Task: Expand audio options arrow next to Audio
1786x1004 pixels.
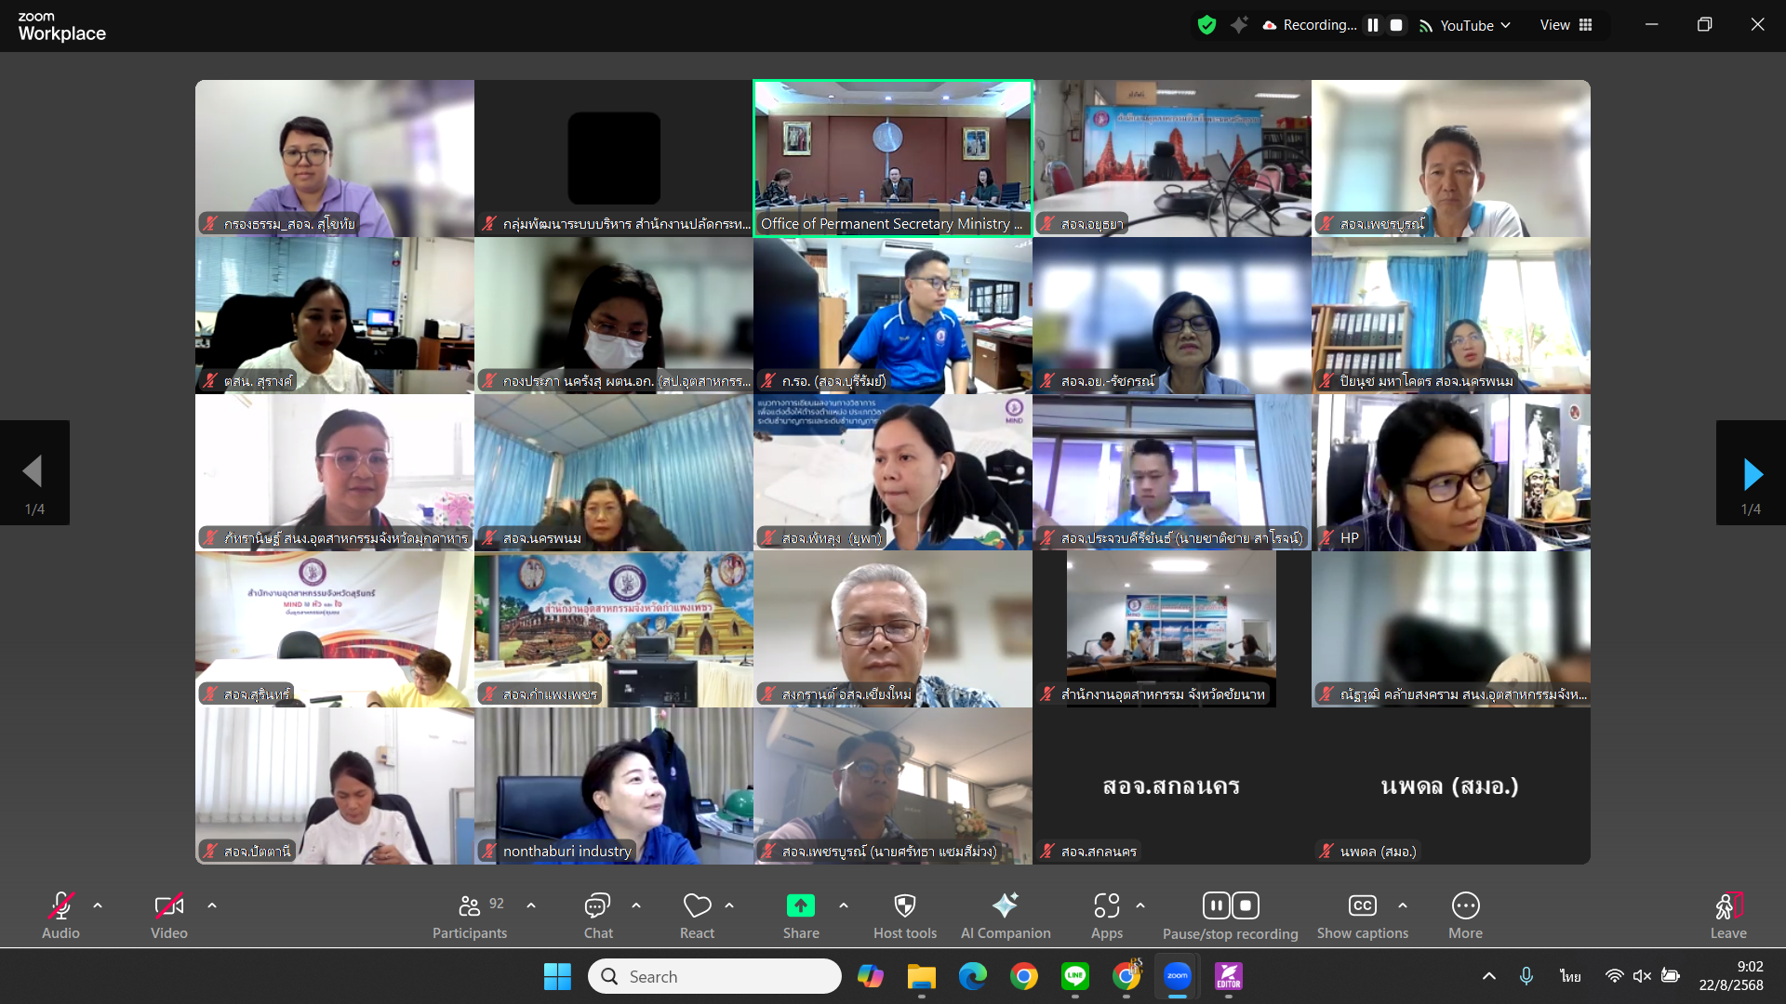Action: point(98,905)
